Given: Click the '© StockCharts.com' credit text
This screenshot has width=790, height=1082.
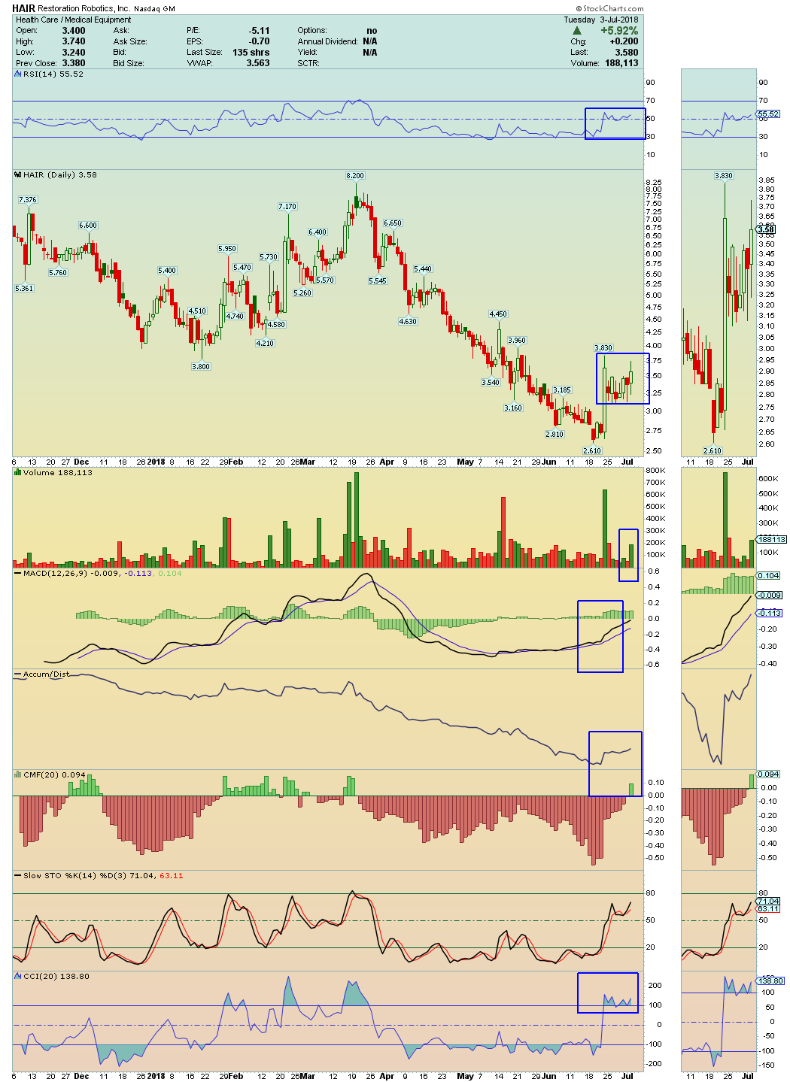Looking at the screenshot, I should [611, 9].
